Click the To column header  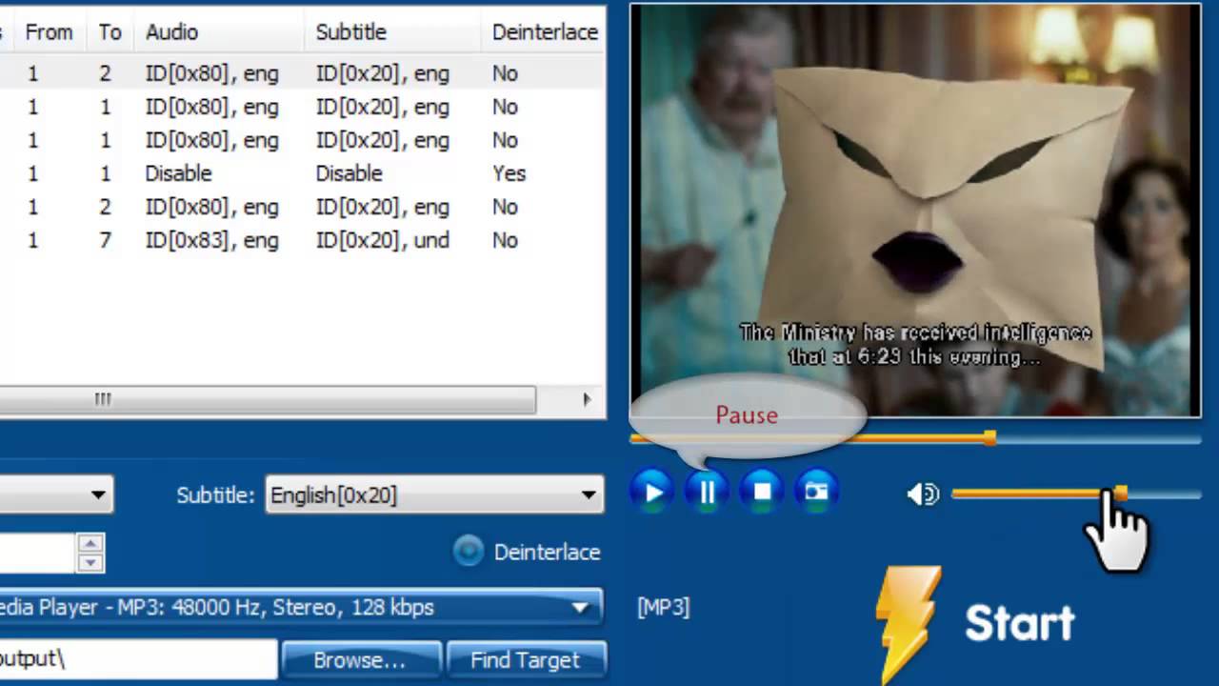pyautogui.click(x=110, y=32)
